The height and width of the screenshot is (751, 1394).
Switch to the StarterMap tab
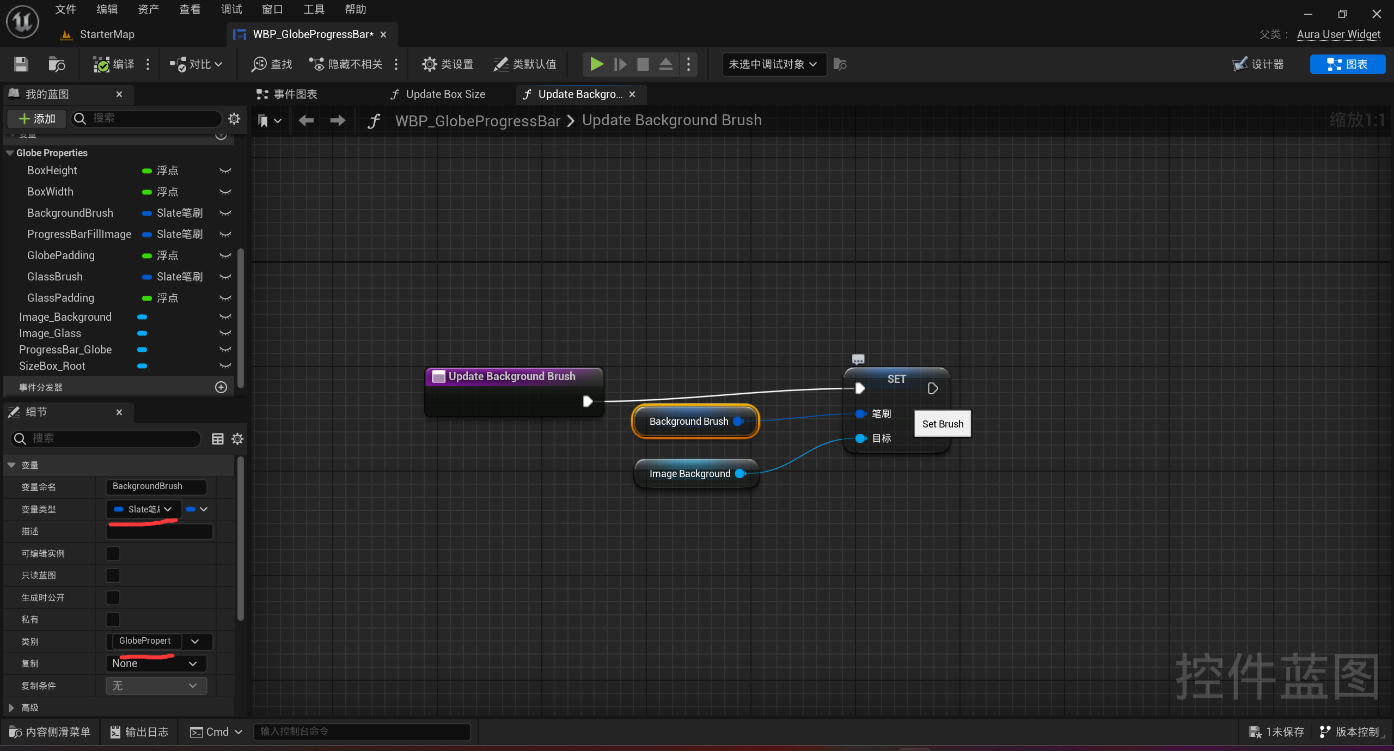point(98,34)
